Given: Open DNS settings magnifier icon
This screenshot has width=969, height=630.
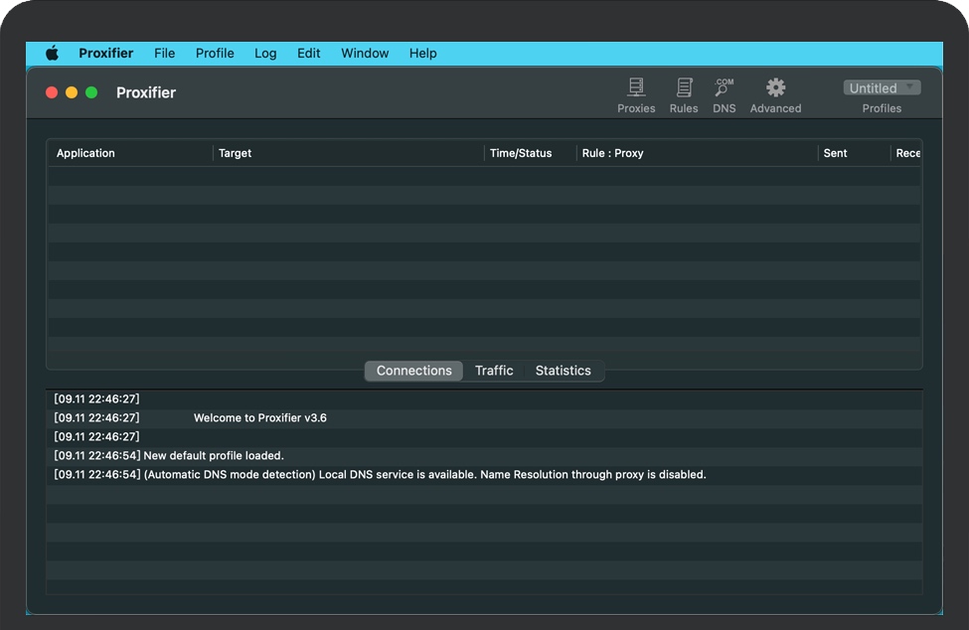Looking at the screenshot, I should click(725, 88).
